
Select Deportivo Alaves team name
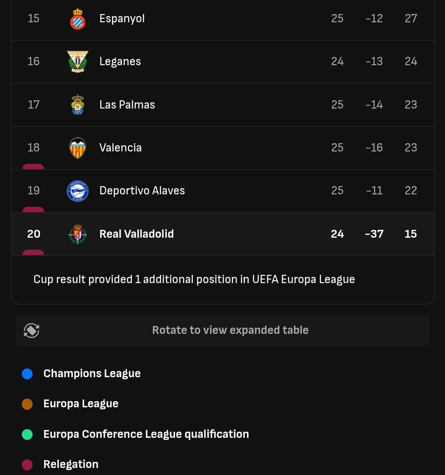point(142,191)
